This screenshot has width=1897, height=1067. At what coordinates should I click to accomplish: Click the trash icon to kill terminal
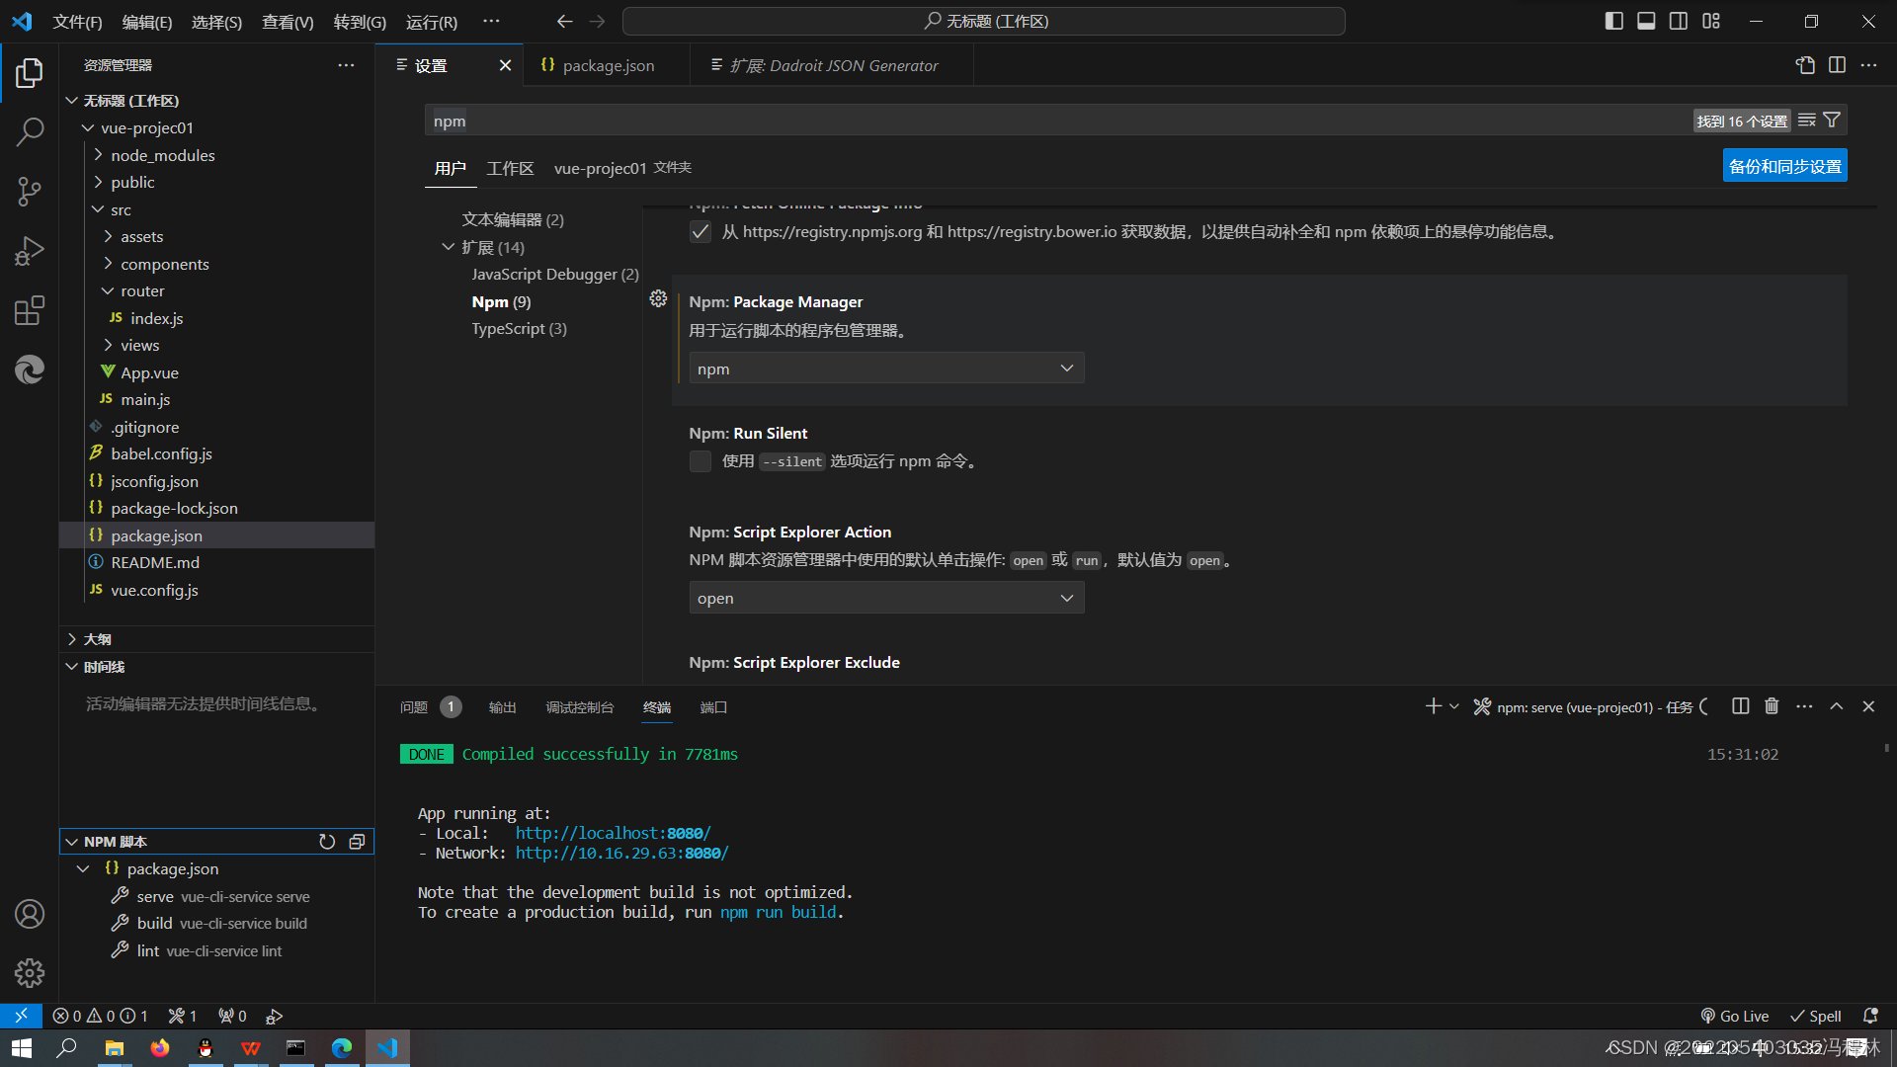coord(1772,706)
